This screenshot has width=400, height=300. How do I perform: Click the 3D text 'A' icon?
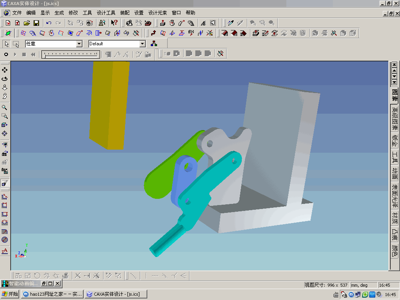[x=203, y=23]
